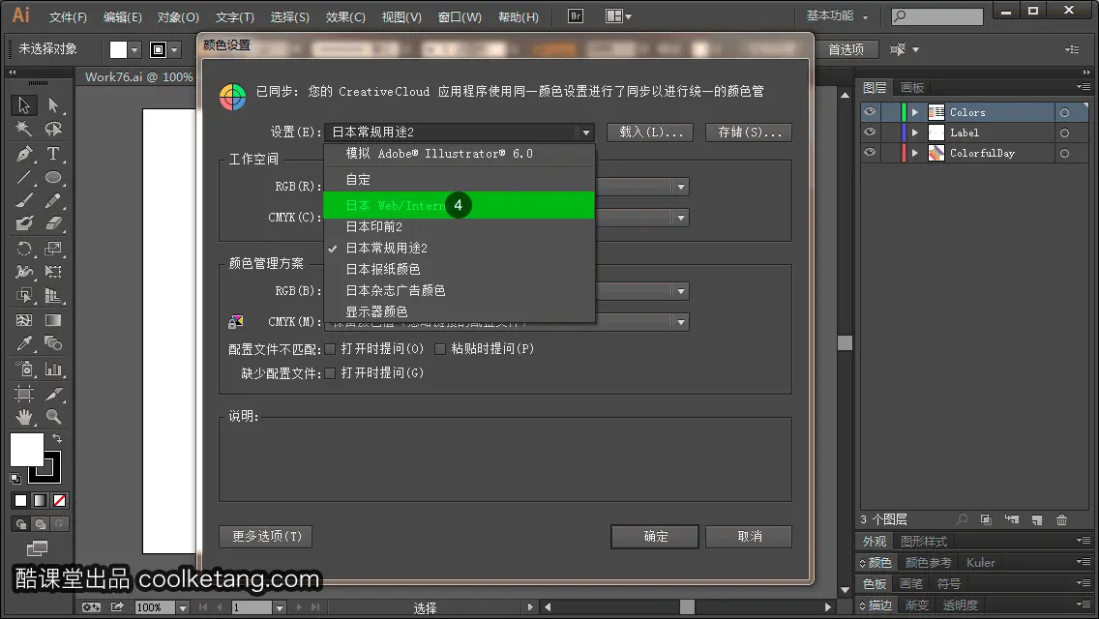Open workspace CMYK(C) dropdown arrow
The height and width of the screenshot is (619, 1099).
pos(680,218)
